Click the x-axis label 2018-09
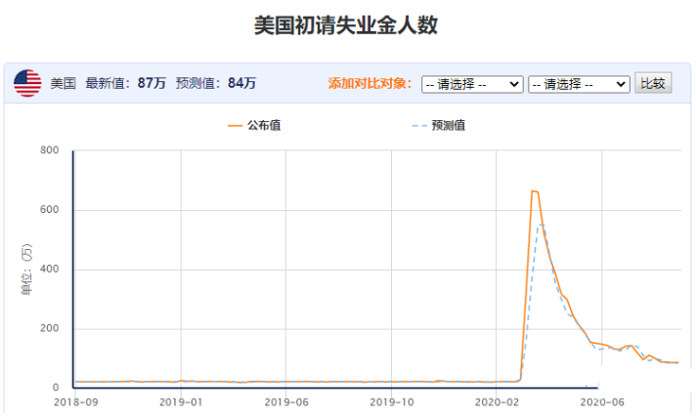696x419 pixels. pyautogui.click(x=76, y=402)
